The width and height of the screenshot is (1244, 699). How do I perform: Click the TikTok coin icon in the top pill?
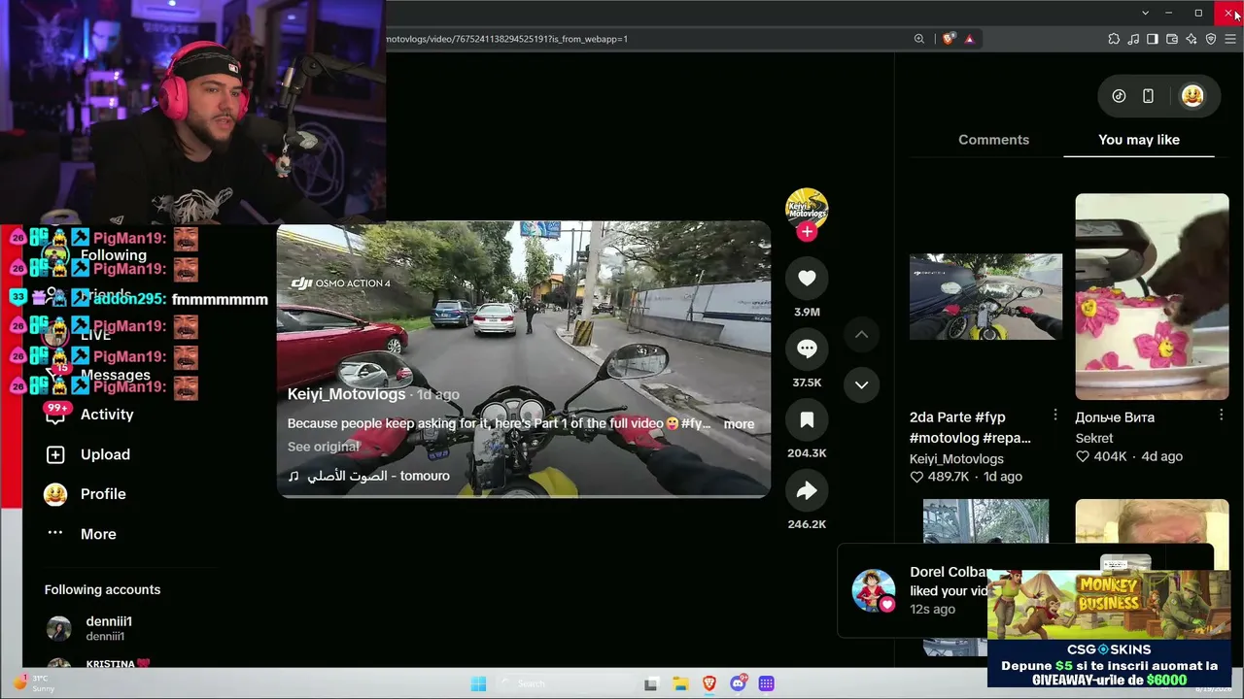[x=1119, y=96]
